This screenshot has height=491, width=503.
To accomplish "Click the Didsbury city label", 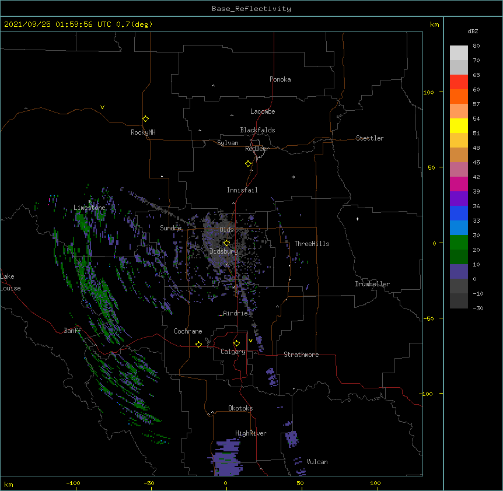I will [223, 251].
